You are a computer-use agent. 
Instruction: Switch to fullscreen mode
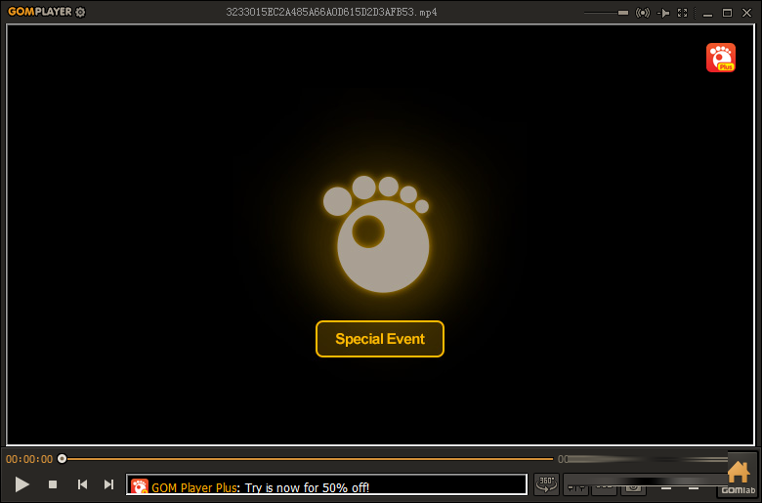(682, 13)
